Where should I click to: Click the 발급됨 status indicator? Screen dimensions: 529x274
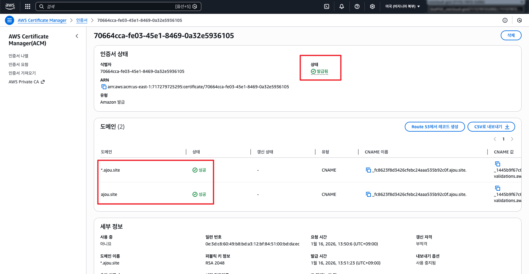(320, 71)
